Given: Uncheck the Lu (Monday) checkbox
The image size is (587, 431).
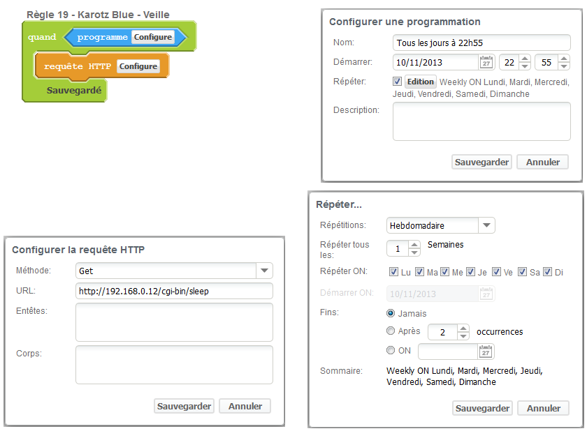Looking at the screenshot, I should 393,272.
